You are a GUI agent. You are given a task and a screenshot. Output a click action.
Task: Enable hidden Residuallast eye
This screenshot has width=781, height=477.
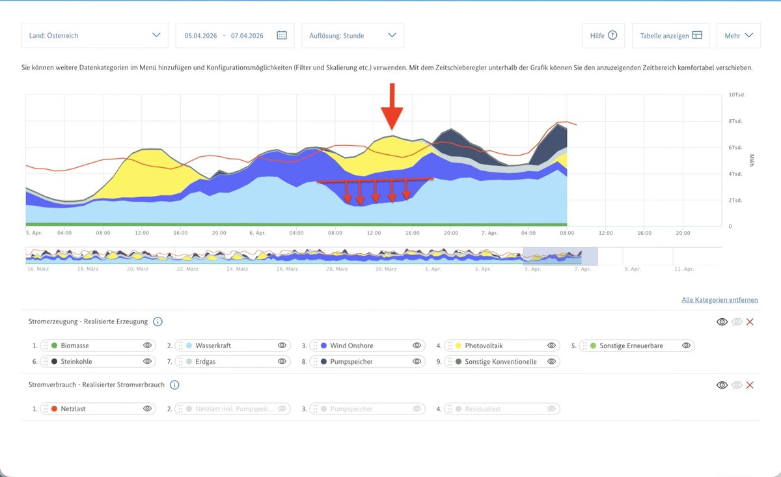coord(551,409)
